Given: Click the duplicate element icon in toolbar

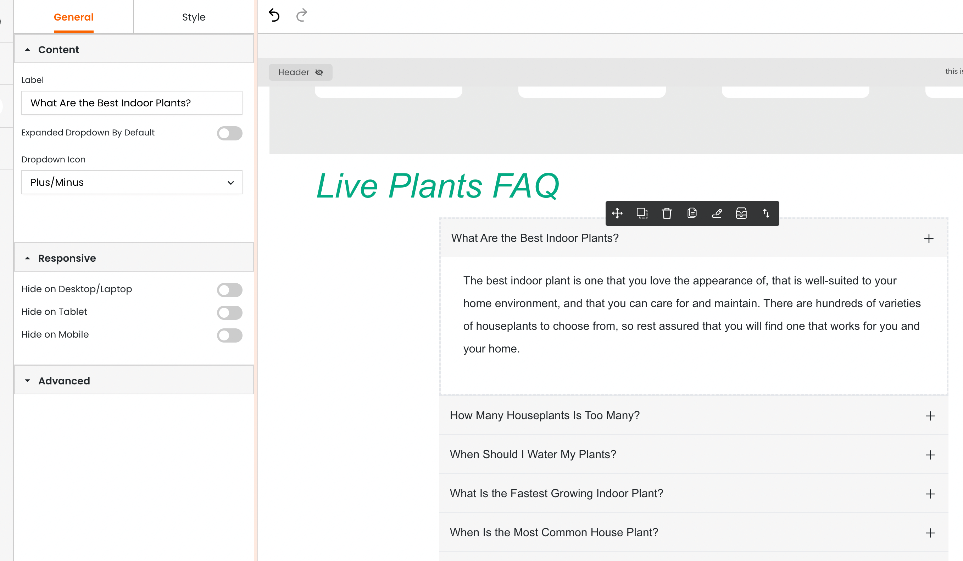Looking at the screenshot, I should 642,213.
